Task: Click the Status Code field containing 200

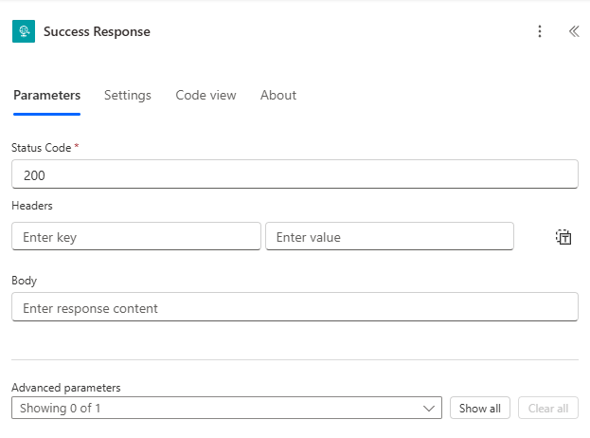Action: [x=295, y=174]
